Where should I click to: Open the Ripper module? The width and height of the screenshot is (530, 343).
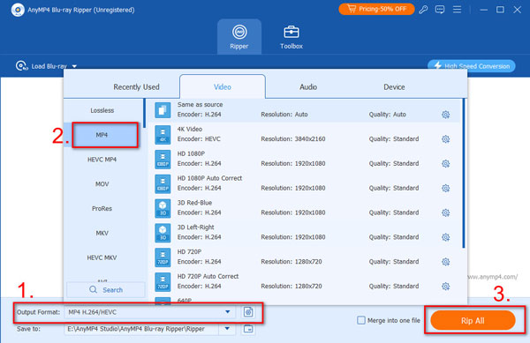point(239,37)
